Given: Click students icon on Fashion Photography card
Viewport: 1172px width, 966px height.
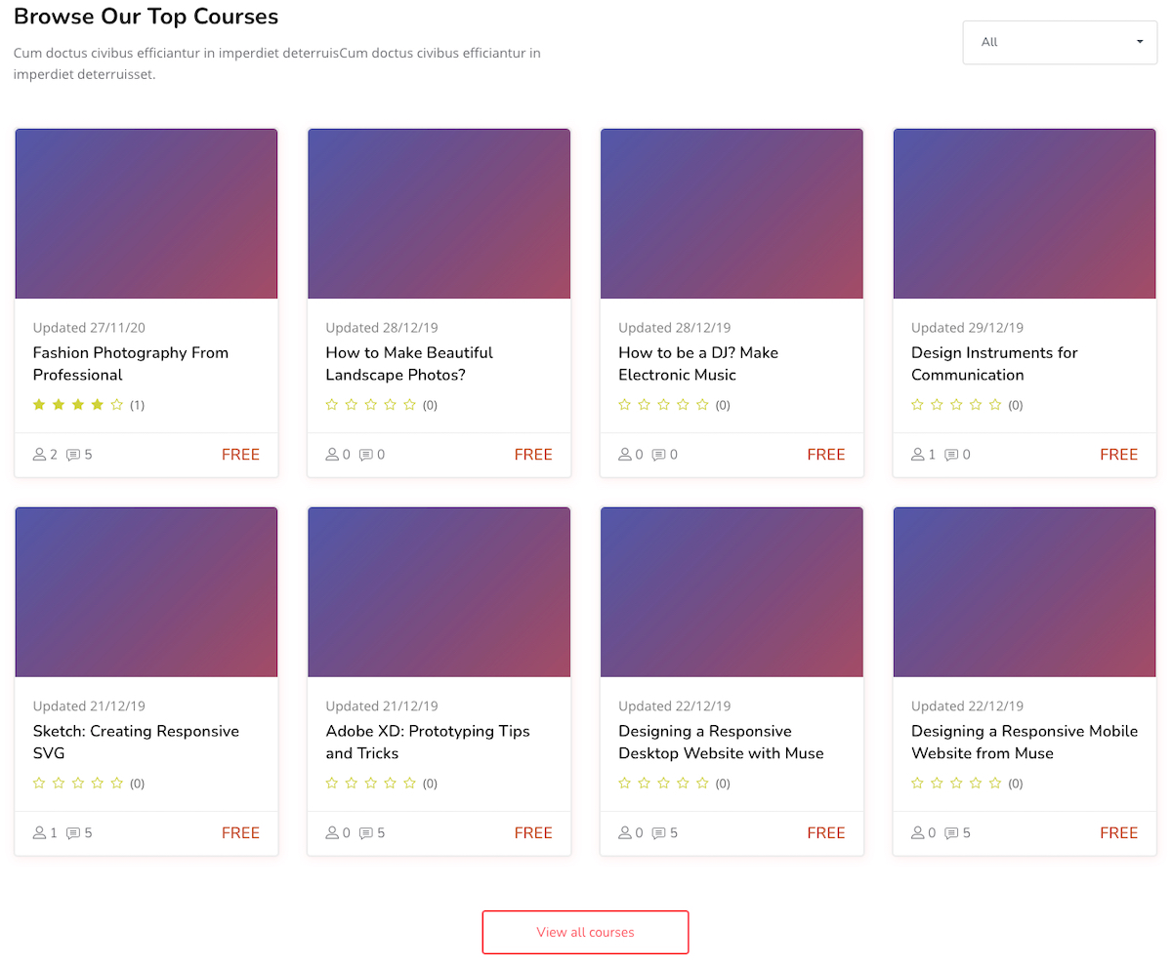Looking at the screenshot, I should [39, 455].
